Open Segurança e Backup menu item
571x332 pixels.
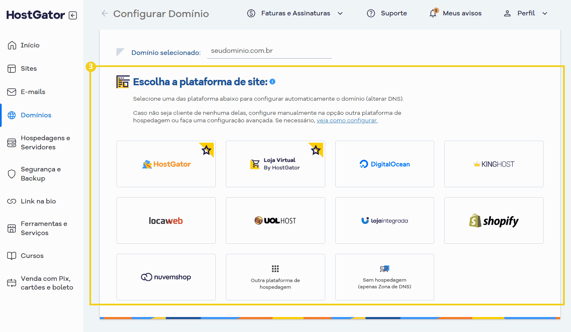click(42, 174)
